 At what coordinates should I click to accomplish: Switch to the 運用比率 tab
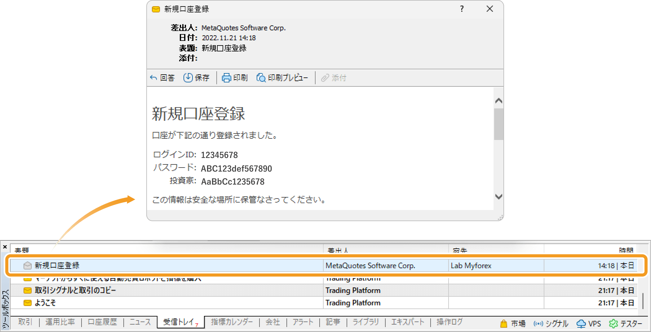(x=60, y=322)
